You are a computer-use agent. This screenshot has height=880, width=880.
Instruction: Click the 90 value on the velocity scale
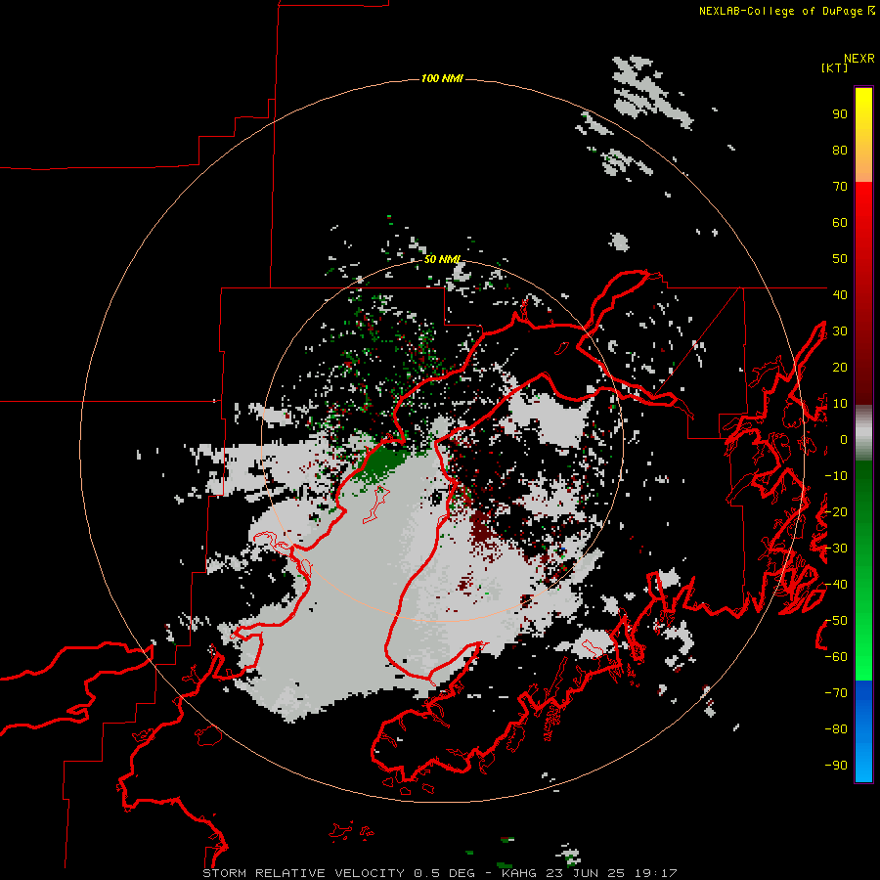840,114
